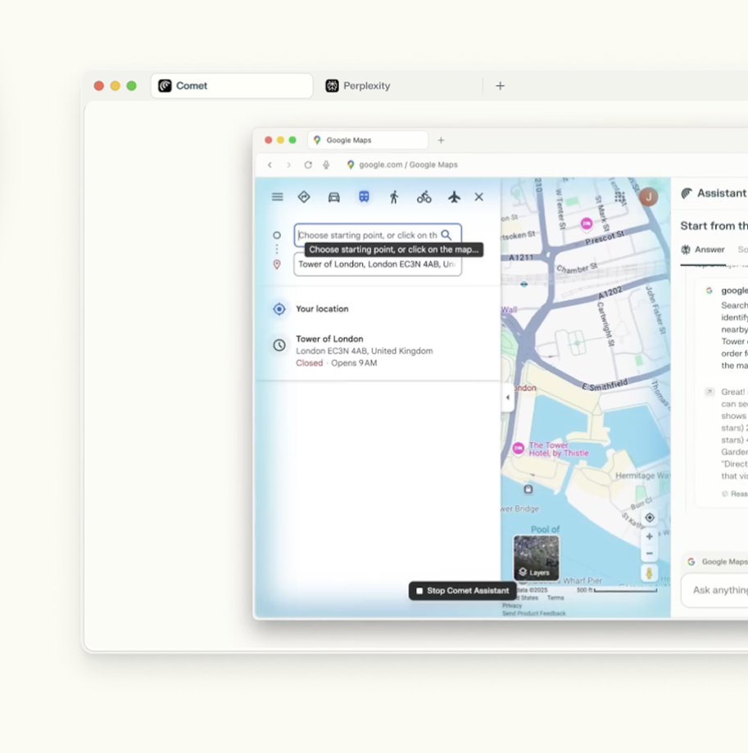Click the Street View pegman icon

pos(650,573)
